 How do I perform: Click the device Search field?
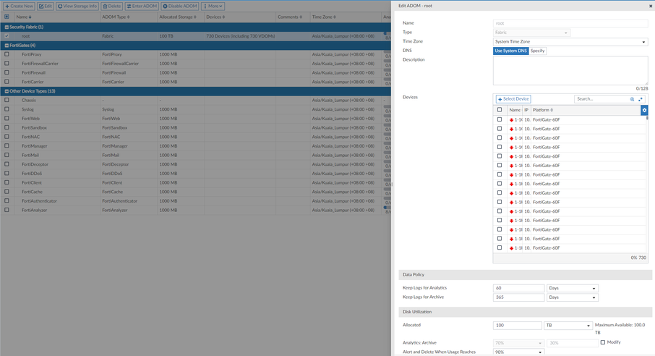(602, 99)
